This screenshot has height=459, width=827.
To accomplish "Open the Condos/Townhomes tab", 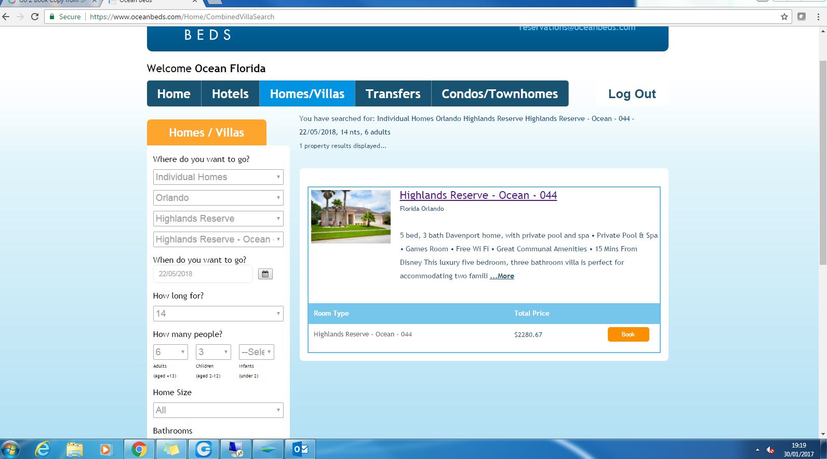I will pyautogui.click(x=500, y=93).
